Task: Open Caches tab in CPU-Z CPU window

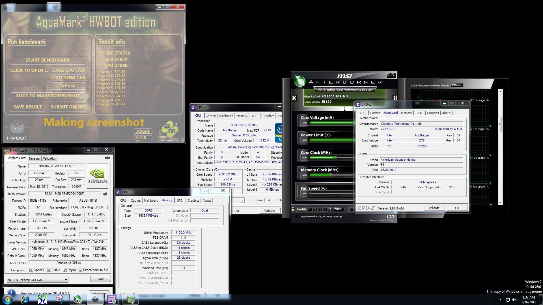Action: click(x=210, y=116)
